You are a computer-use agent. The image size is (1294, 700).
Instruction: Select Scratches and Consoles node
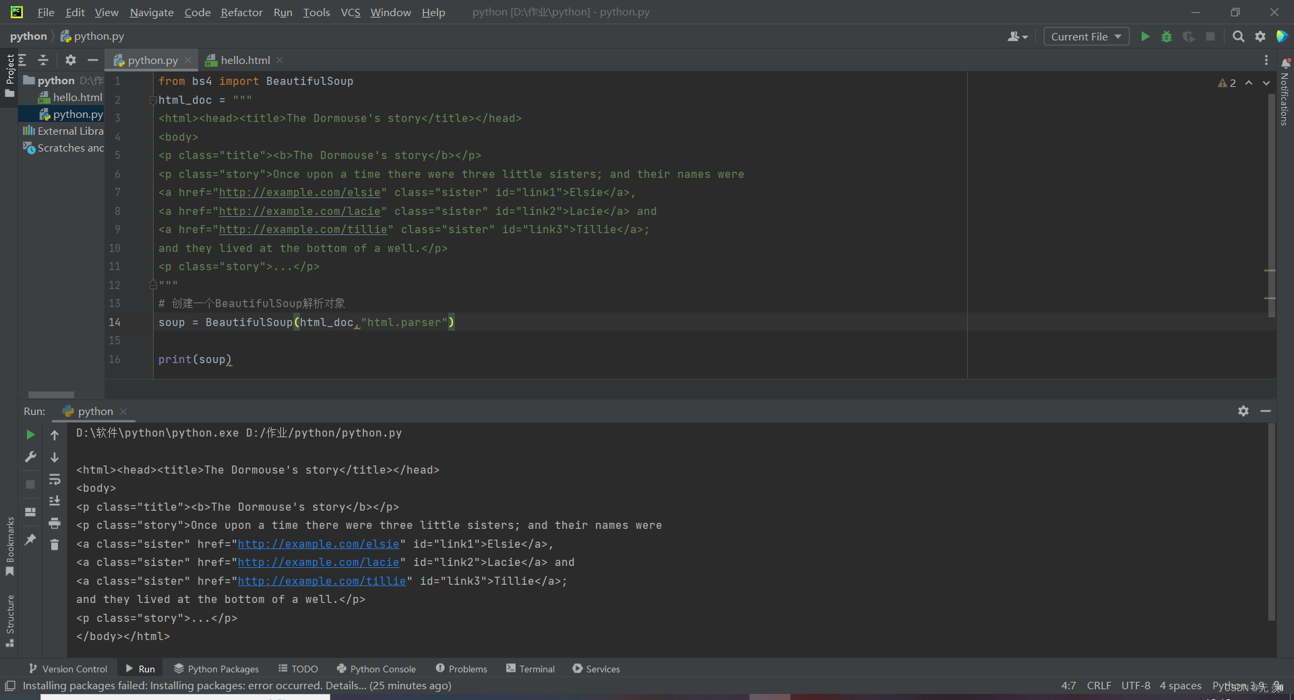tap(63, 148)
